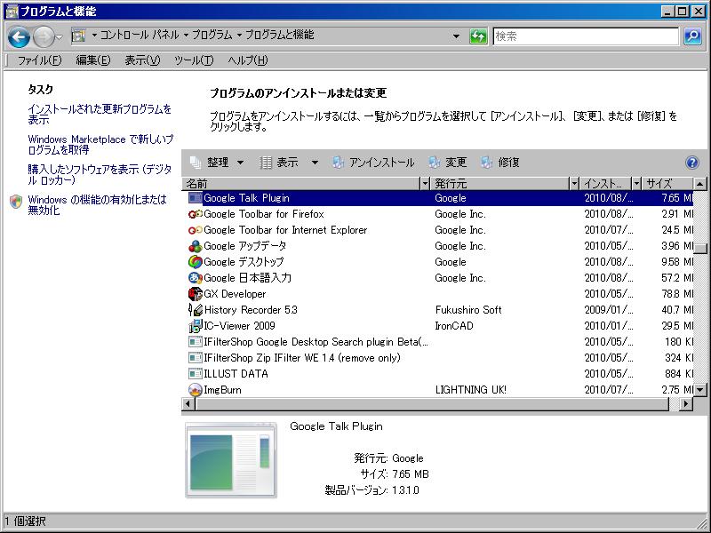
Task: Open the 表示(V) menu
Action: (x=142, y=60)
